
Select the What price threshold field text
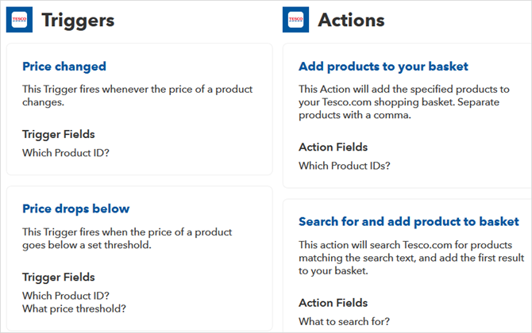(74, 308)
